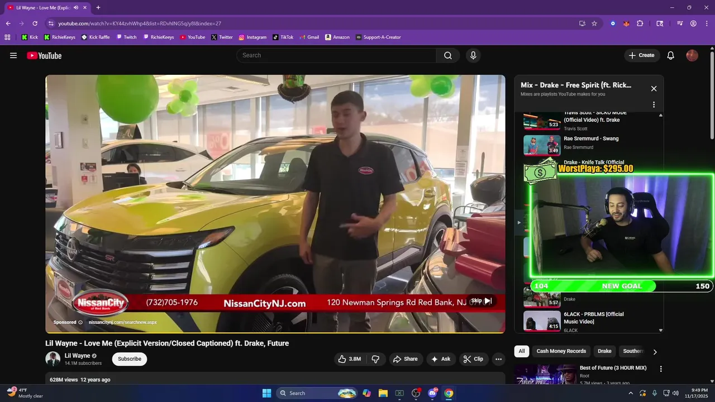
Task: Visit nissancitynj.com sponsored link
Action: [122, 322]
